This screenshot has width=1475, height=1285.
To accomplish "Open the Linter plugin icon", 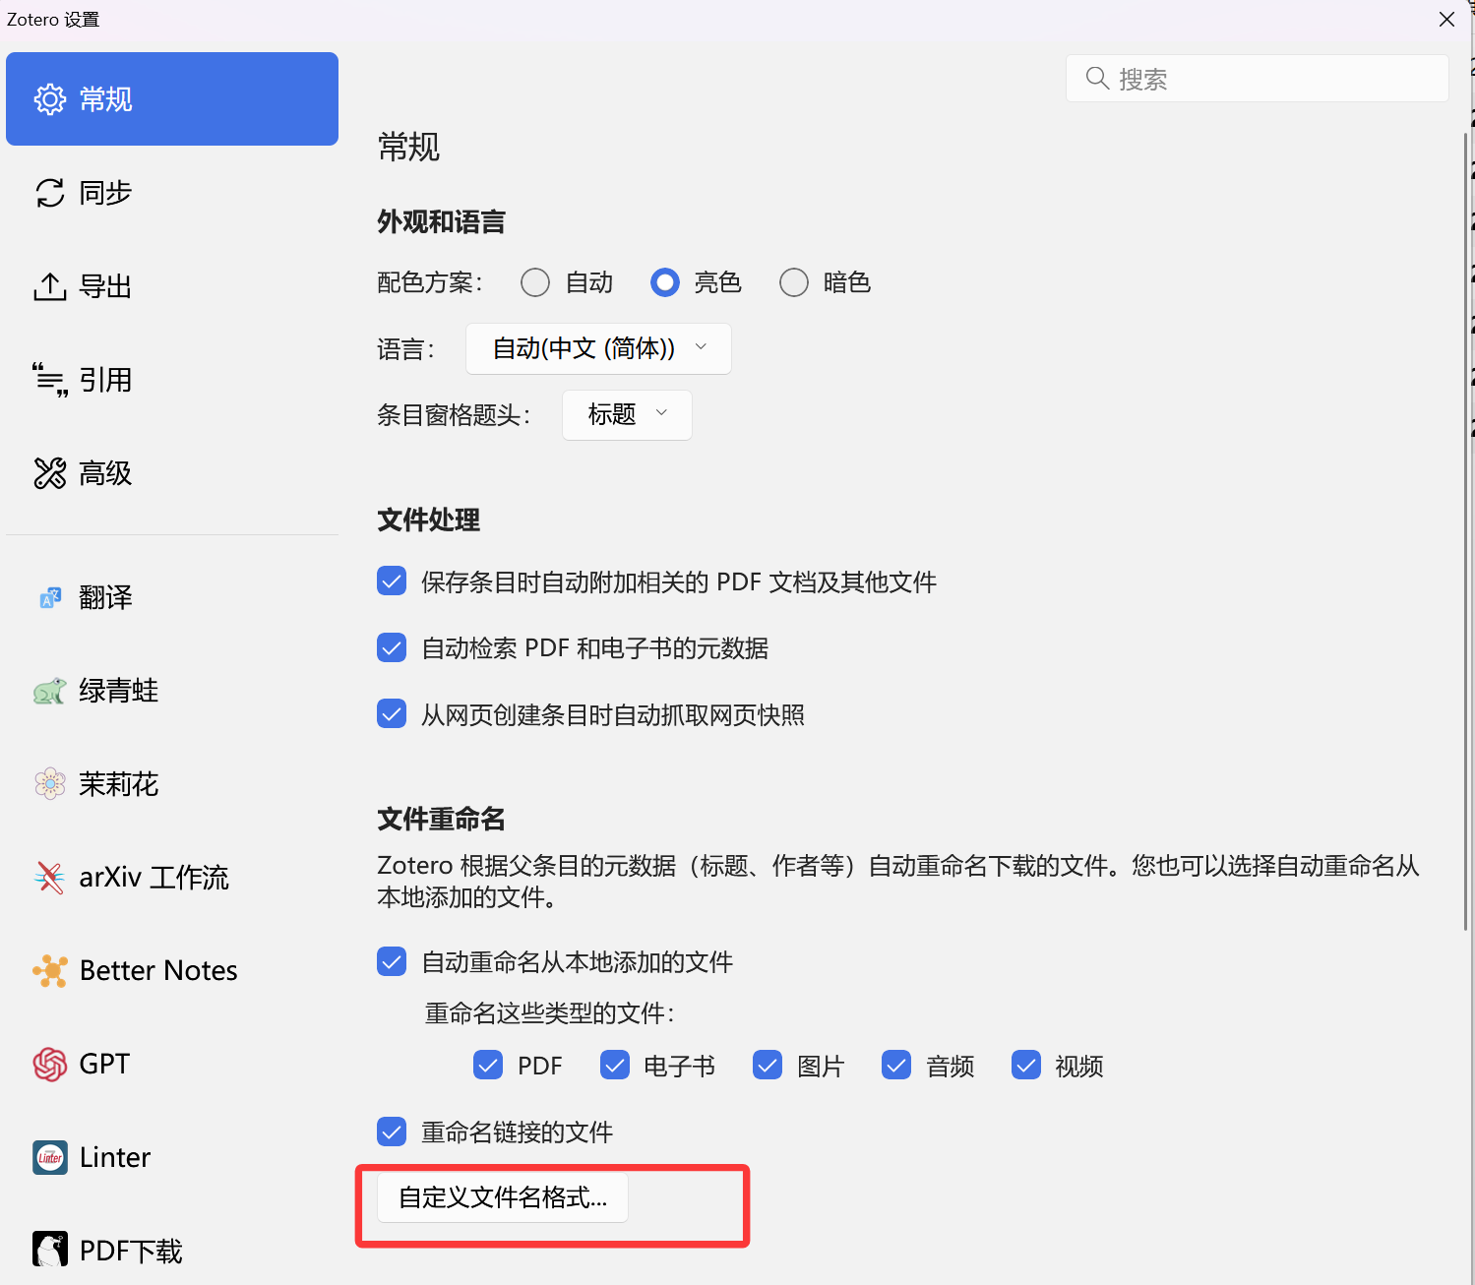I will point(50,1157).
